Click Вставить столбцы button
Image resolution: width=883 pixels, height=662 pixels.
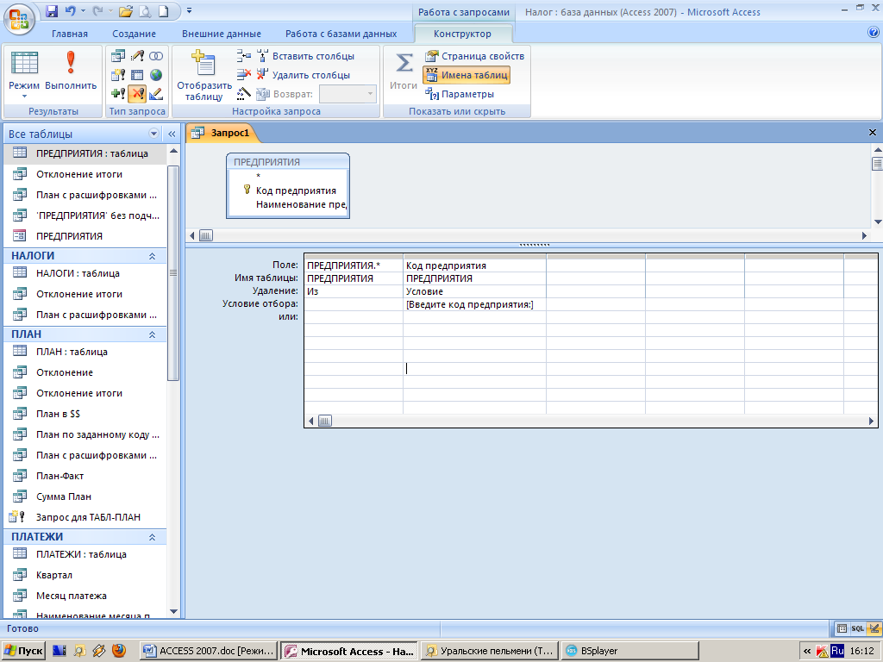306,56
